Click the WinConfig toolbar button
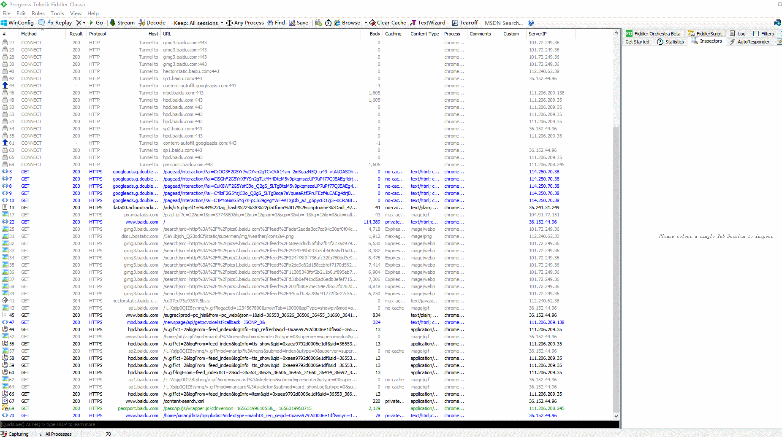 click(17, 23)
